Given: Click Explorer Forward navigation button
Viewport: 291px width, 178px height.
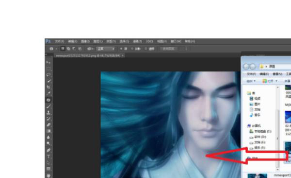Looking at the screenshot, I should coord(253,67).
